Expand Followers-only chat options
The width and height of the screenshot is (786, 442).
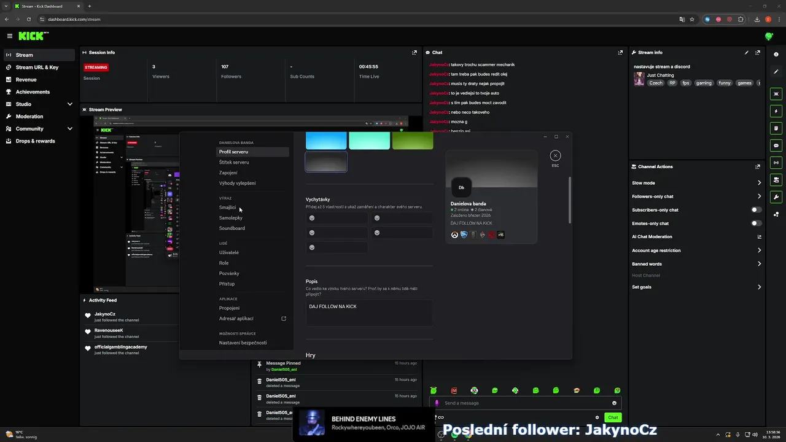tap(759, 196)
